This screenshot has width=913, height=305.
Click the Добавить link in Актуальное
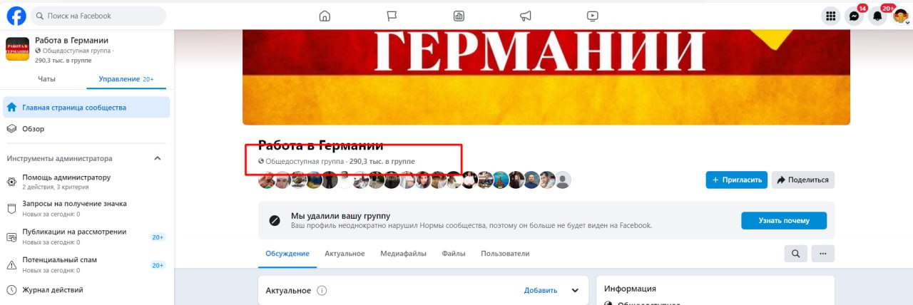point(541,290)
